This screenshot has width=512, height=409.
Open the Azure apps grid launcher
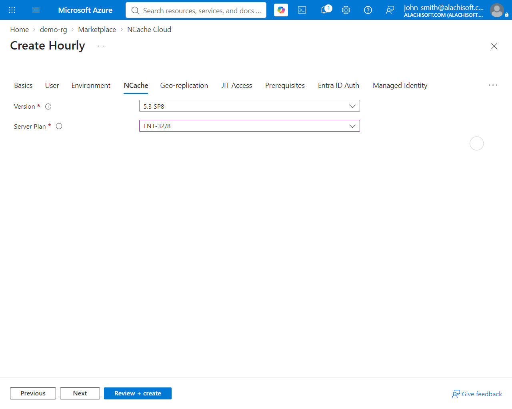pyautogui.click(x=12, y=10)
